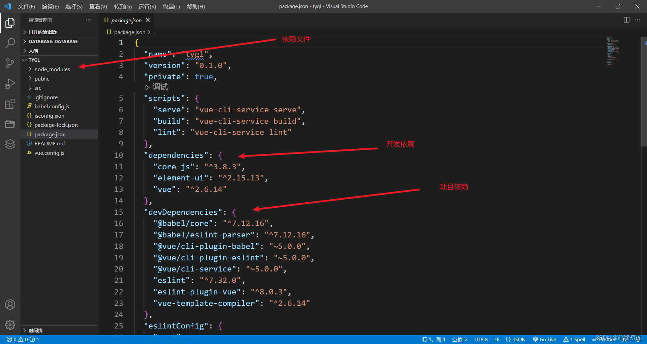
Task: Expand the Outline section
Action: 59,51
